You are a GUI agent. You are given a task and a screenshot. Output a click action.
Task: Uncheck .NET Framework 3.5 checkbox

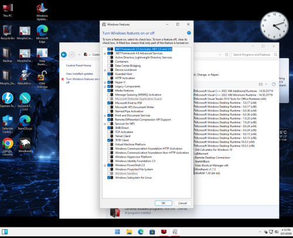(x=109, y=49)
